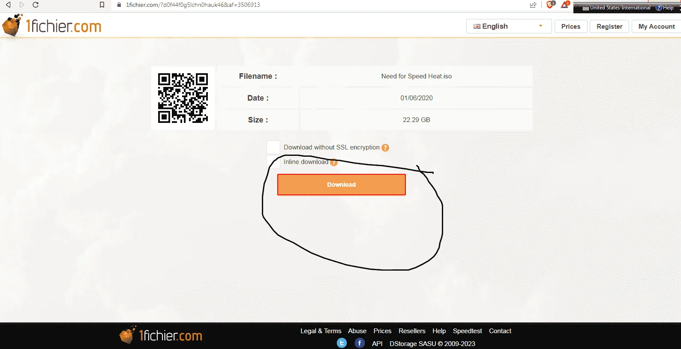Click the QR code image
Viewport: 681px width, 349px height.
click(183, 98)
